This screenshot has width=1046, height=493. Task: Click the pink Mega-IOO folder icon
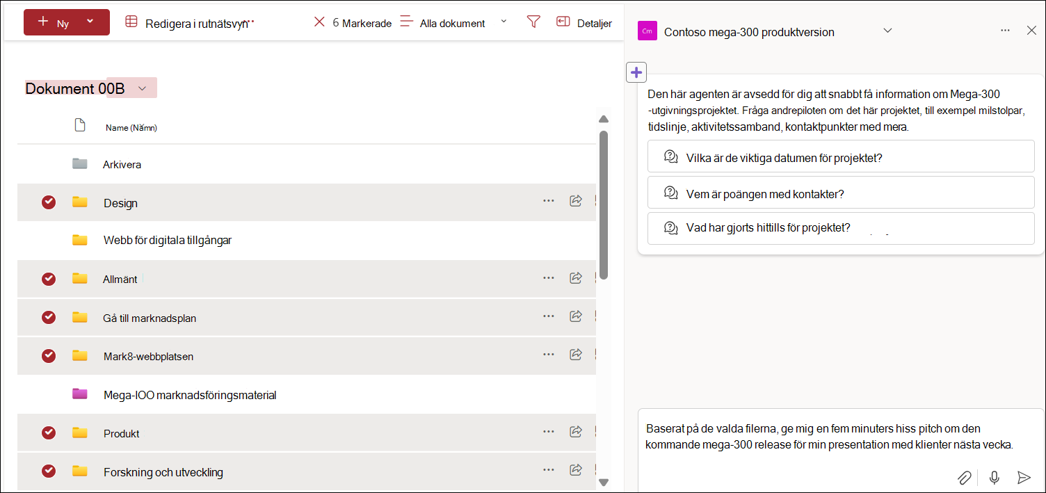click(x=80, y=394)
